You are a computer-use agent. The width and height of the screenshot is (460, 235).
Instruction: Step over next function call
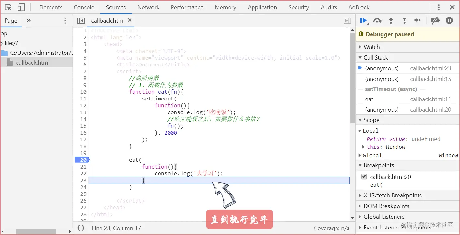(x=377, y=21)
